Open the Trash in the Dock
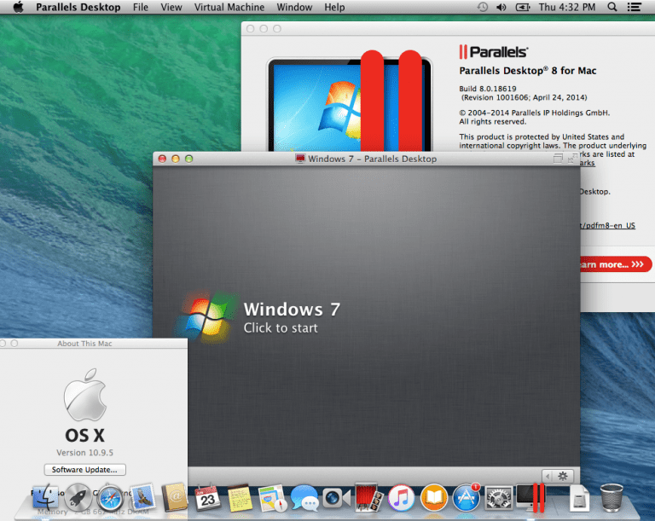The height and width of the screenshot is (521, 655). click(612, 498)
